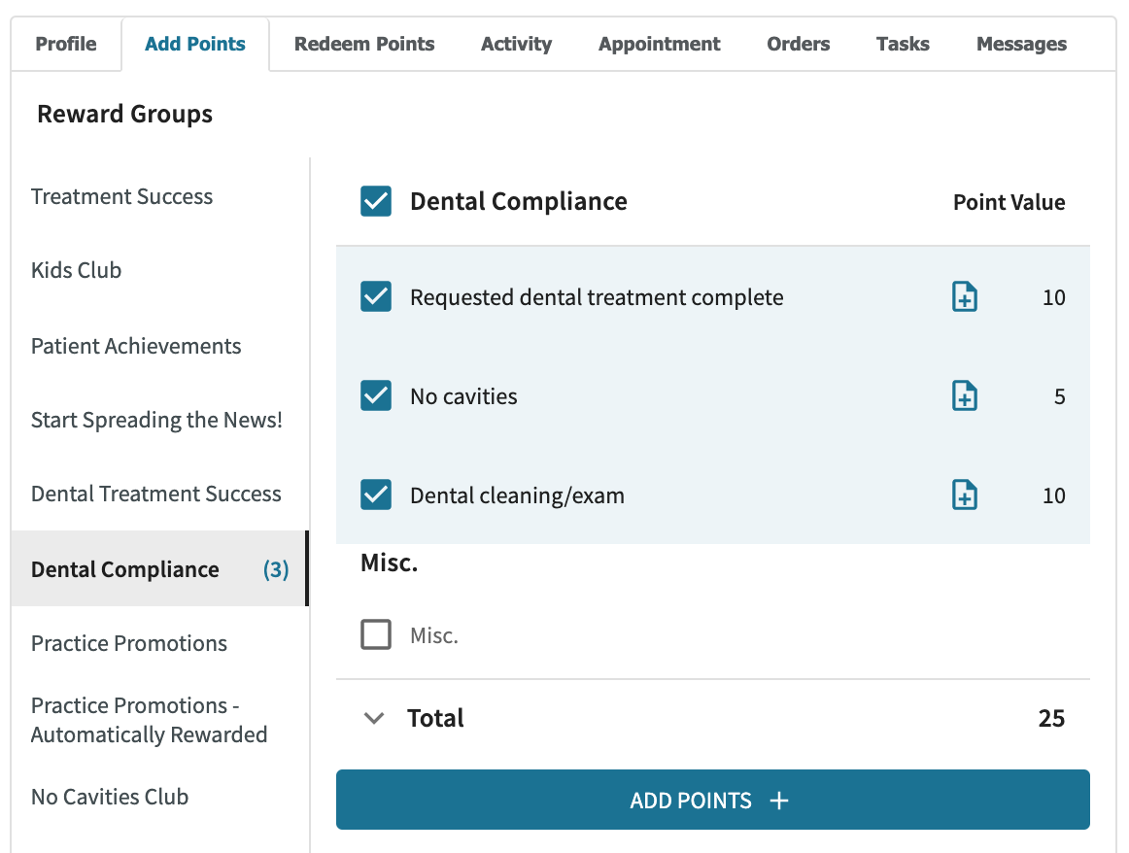This screenshot has height=853, width=1129.
Task: Click the (3) count beside Dental Compliance
Action: (x=276, y=569)
